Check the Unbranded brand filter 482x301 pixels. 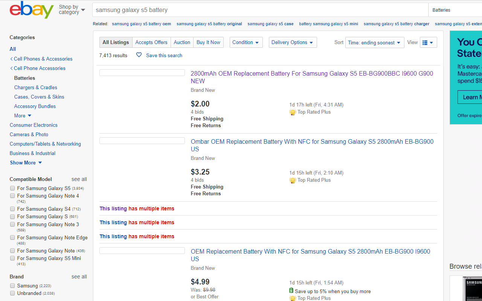(x=12, y=293)
